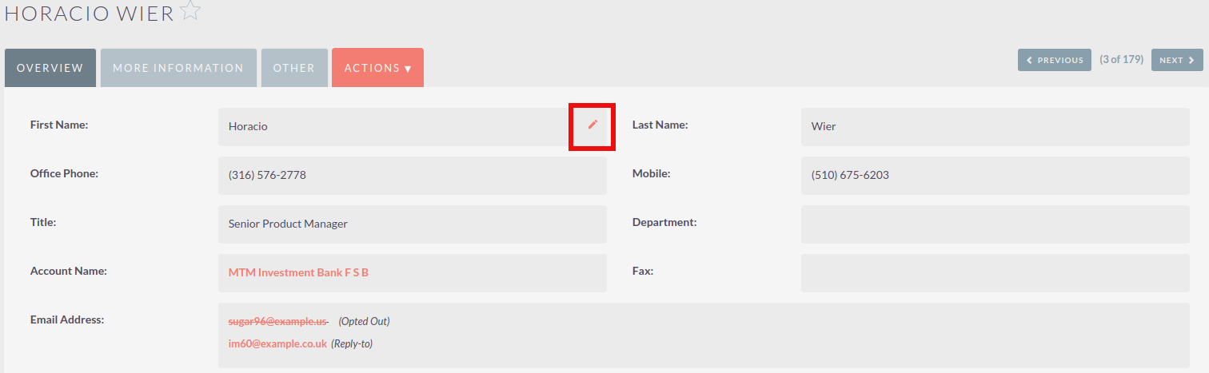
Task: Click the Title field Senior Product Manager
Action: click(288, 224)
